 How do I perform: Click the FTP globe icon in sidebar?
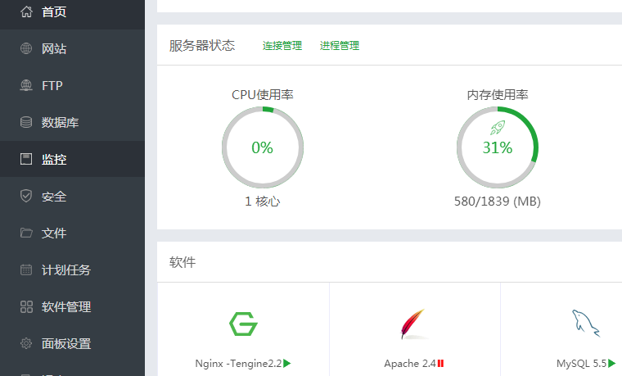26,85
